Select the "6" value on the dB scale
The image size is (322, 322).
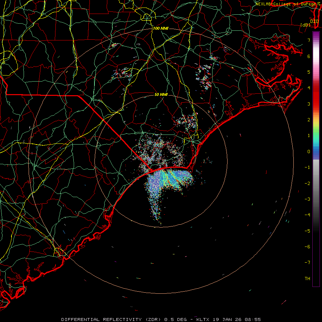point(309,56)
